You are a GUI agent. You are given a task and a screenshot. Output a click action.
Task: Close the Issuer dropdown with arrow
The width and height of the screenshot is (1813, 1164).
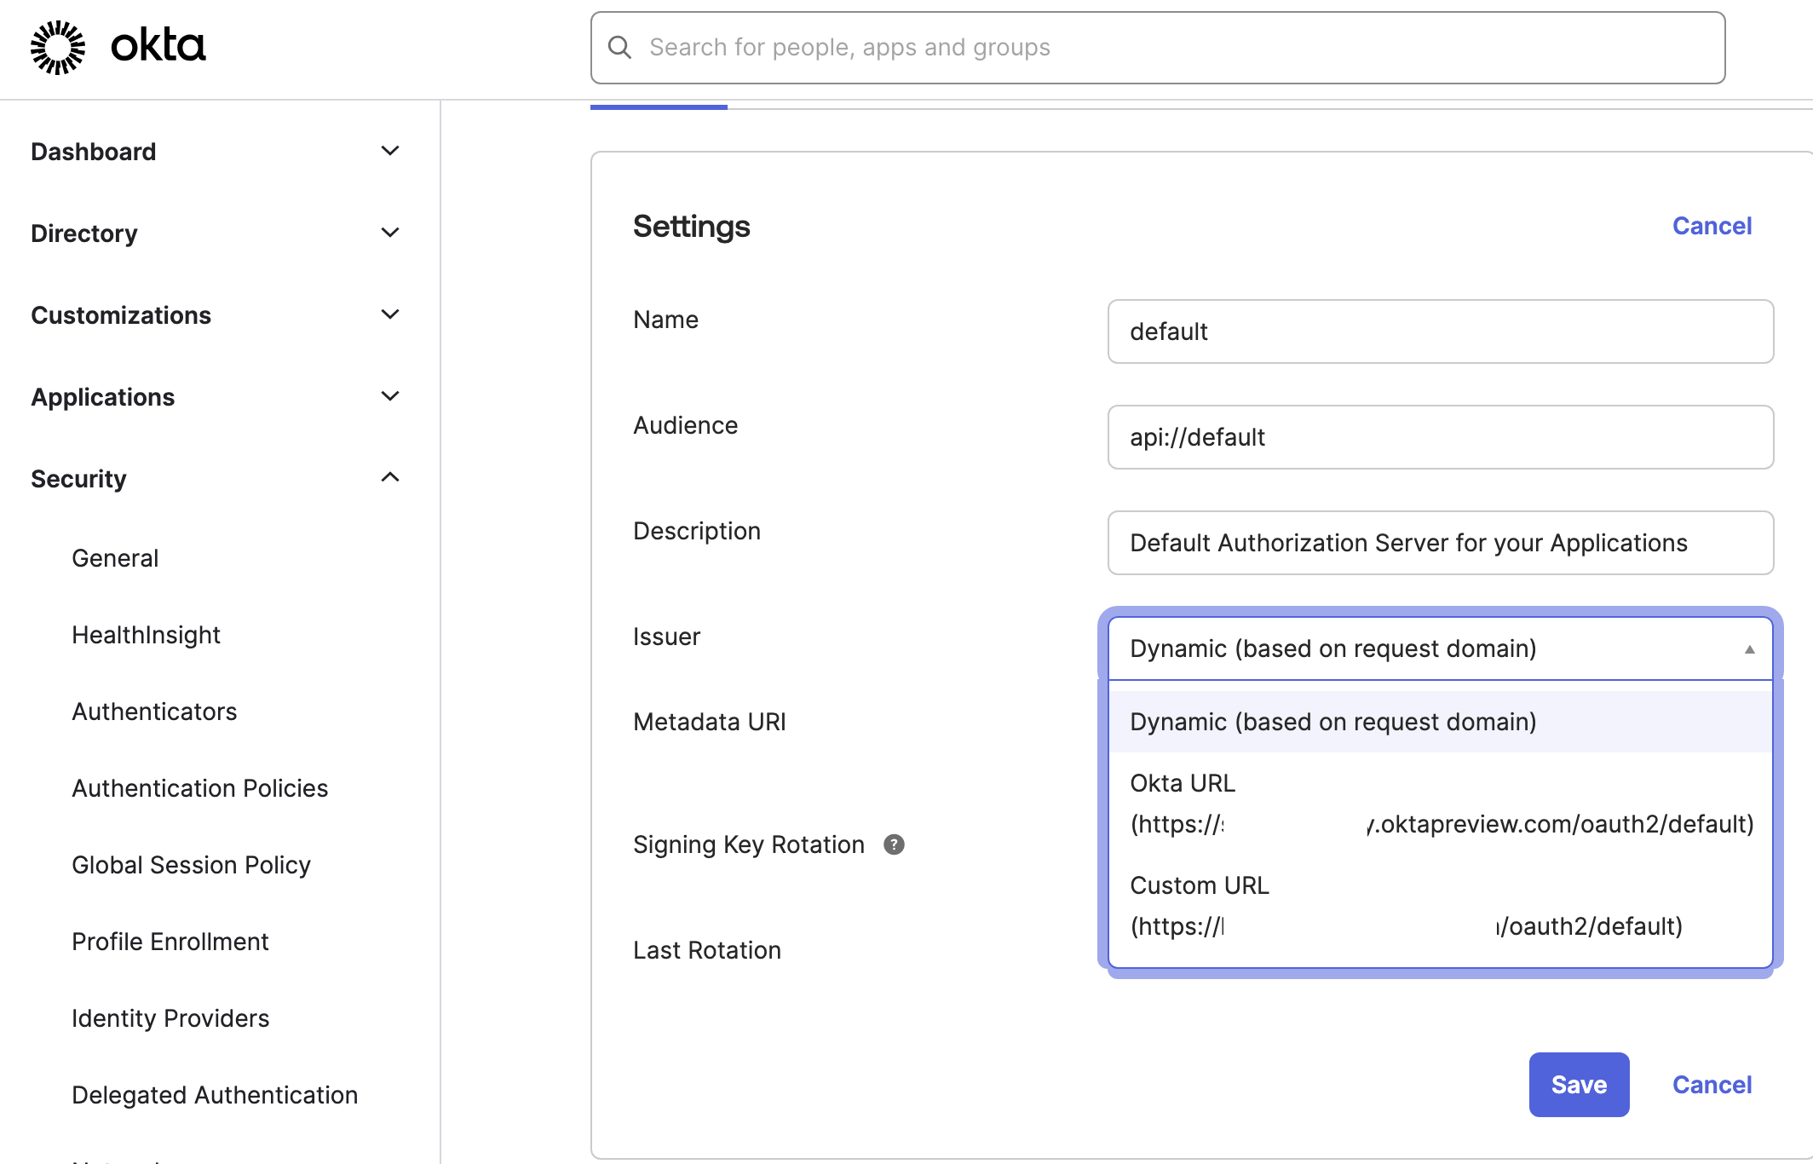tap(1749, 649)
